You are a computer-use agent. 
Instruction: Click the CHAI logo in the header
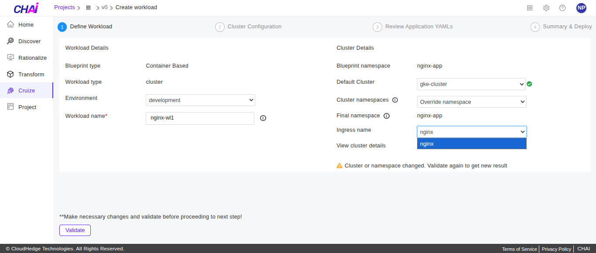pos(26,8)
